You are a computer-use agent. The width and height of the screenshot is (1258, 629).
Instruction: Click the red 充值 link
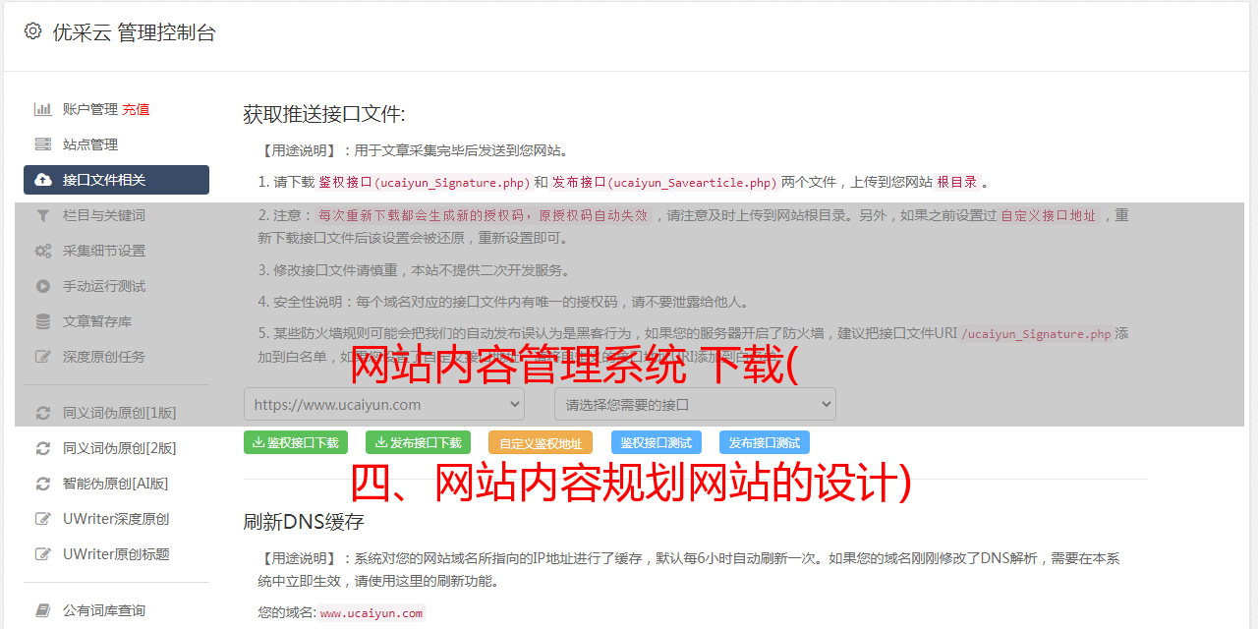coord(136,109)
